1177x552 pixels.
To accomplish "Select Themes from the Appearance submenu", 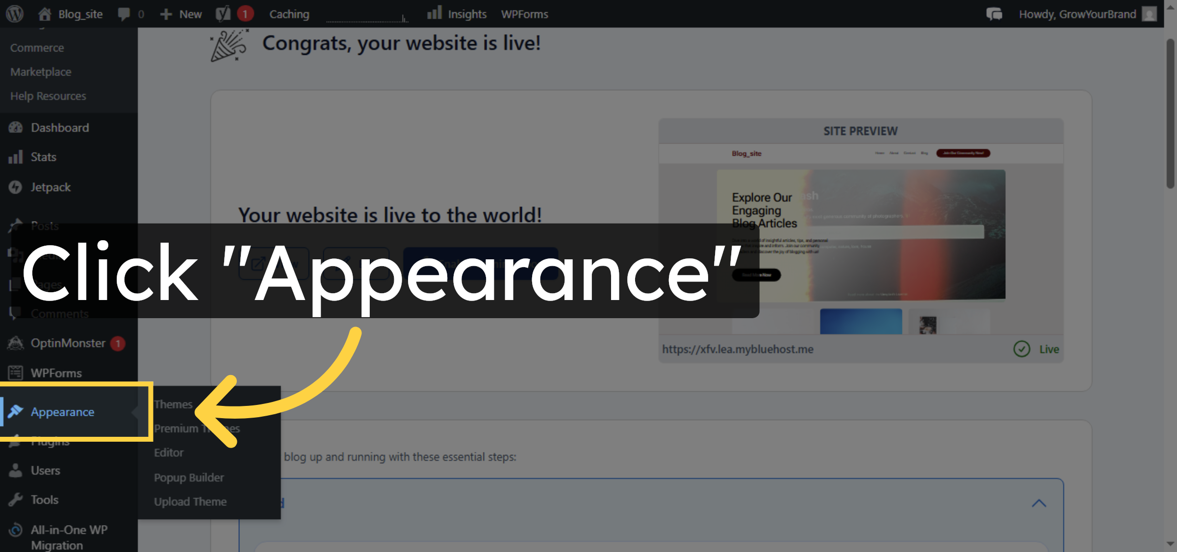I will 173,403.
